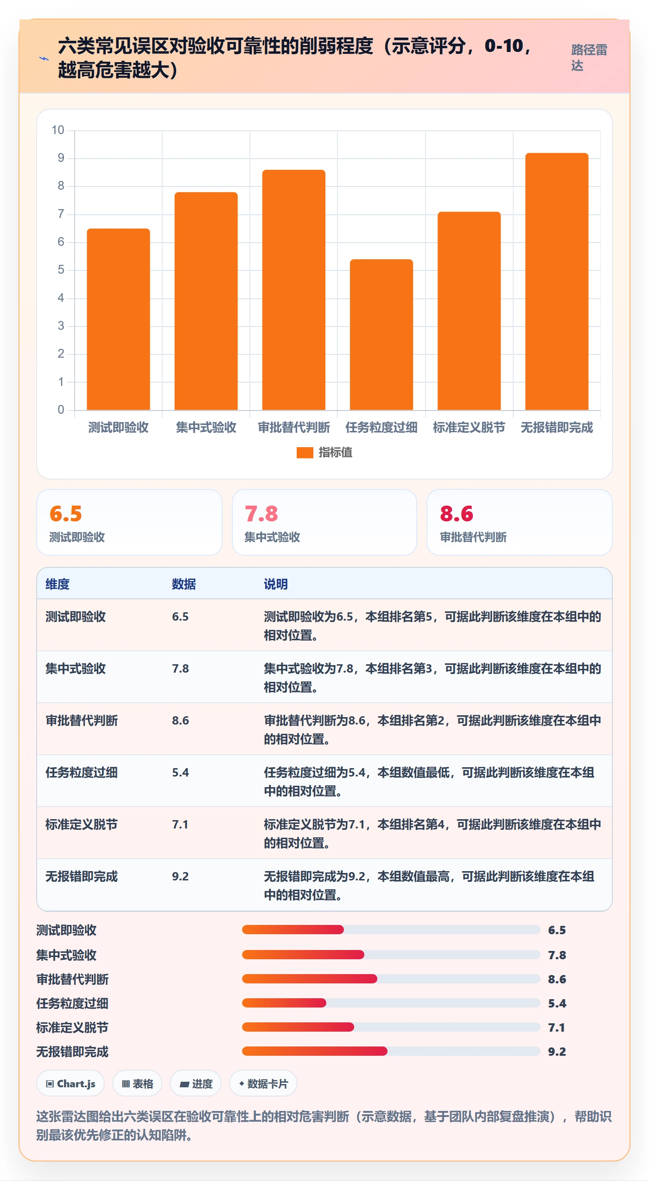
Task: Click the grid icon in 表格 chip
Action: pos(126,1084)
